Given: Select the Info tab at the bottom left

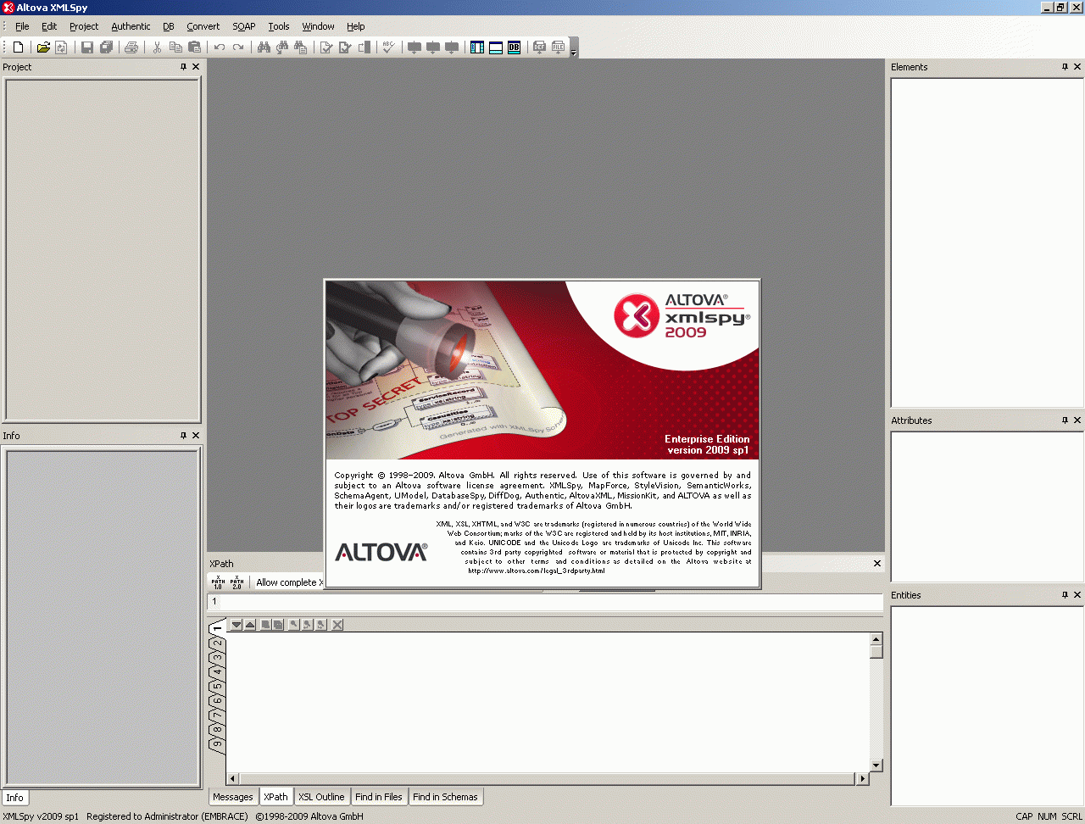Looking at the screenshot, I should 15,798.
